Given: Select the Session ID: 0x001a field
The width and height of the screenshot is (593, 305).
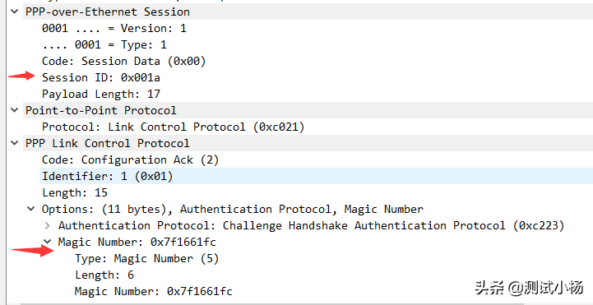Looking at the screenshot, I should click(x=101, y=77).
